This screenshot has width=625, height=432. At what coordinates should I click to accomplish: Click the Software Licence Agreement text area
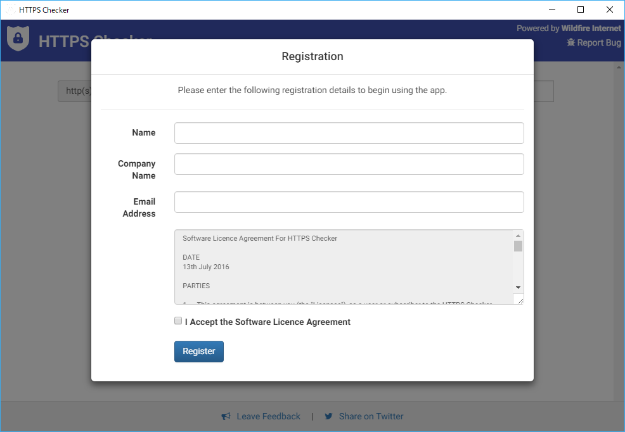[349, 267]
